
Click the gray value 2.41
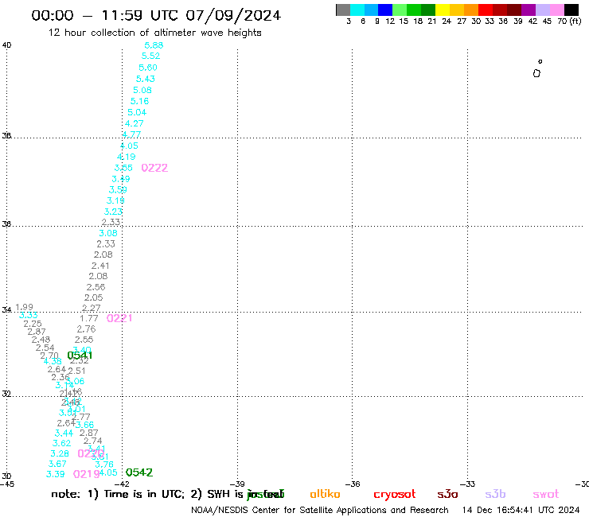point(100,266)
